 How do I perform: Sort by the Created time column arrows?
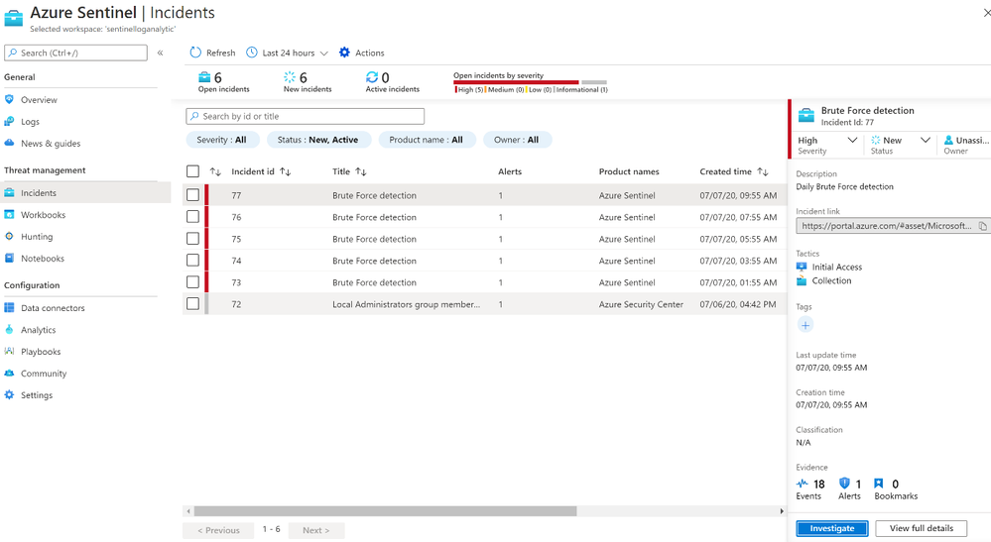pyautogui.click(x=763, y=171)
